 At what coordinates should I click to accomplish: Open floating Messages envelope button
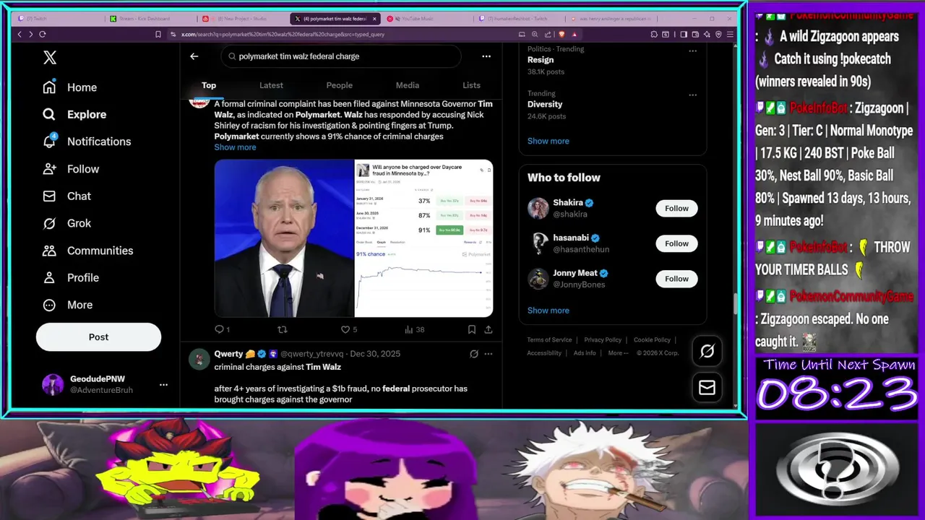707,388
